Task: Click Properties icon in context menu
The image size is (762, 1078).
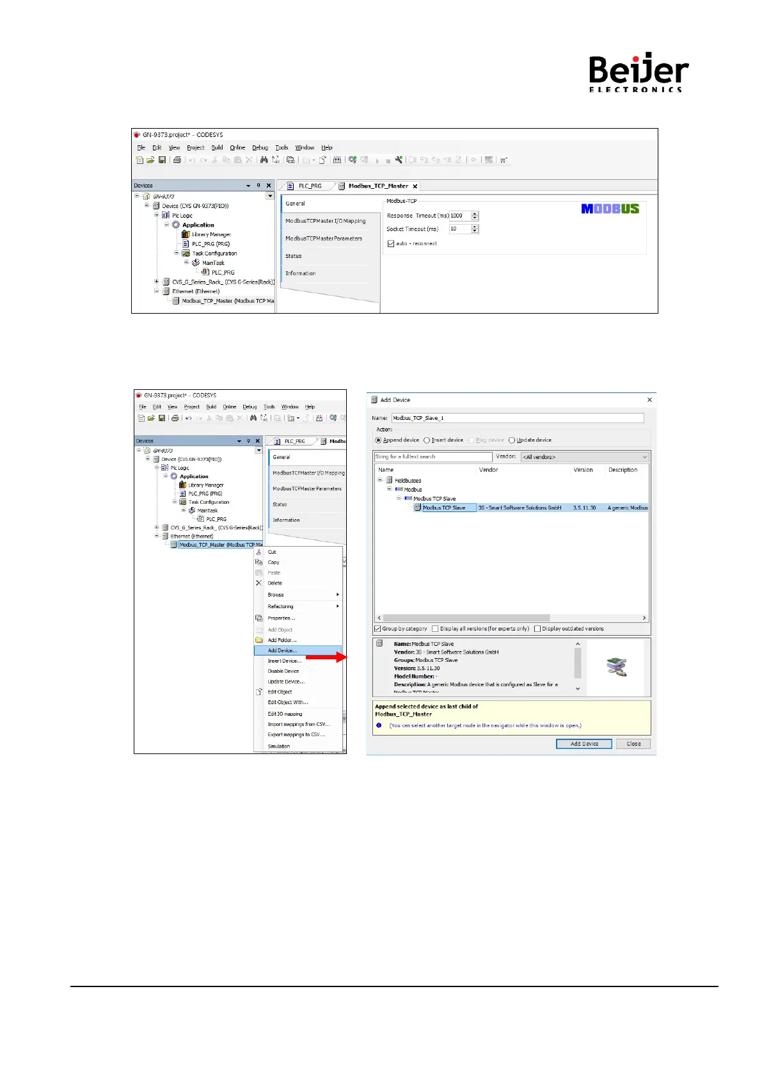Action: coord(259,618)
